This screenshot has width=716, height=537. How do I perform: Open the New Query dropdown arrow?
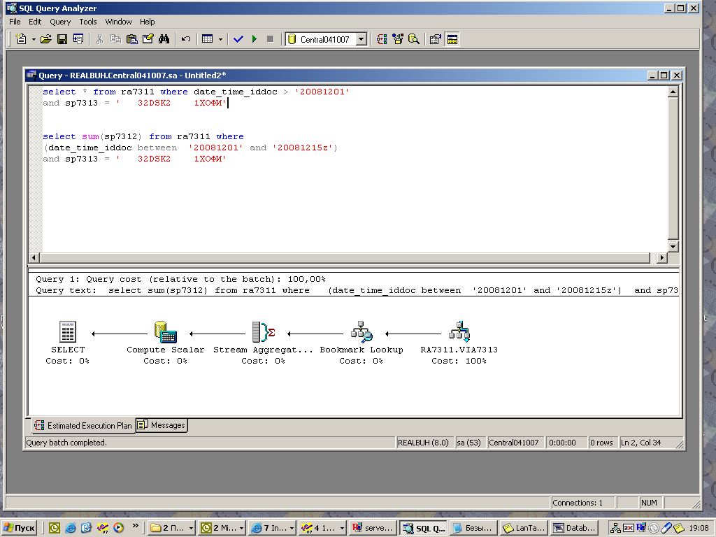tap(34, 40)
